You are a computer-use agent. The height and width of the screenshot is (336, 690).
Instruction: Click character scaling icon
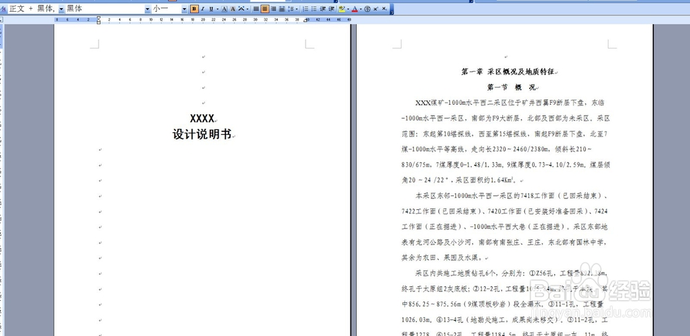tap(241, 9)
